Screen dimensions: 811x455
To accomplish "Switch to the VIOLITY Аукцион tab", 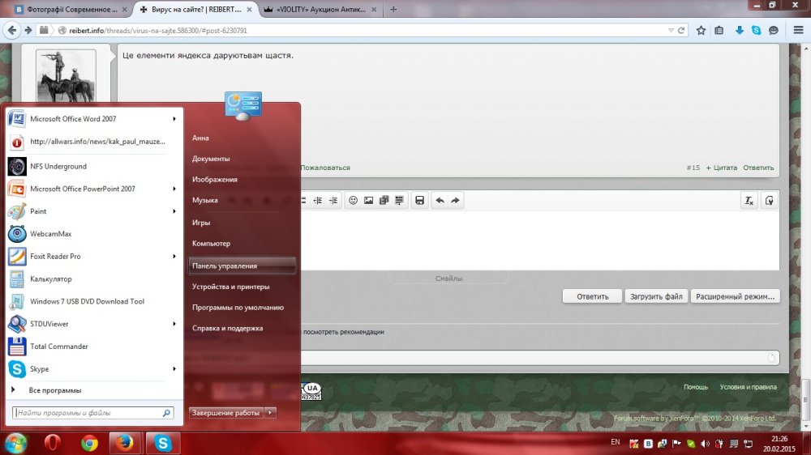I will click(x=320, y=9).
